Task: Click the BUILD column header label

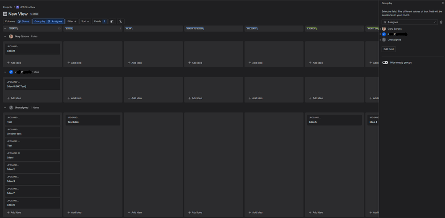Action: 69,28
